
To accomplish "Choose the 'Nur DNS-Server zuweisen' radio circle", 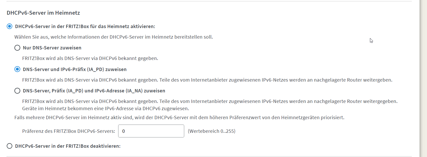I will [x=17, y=48].
